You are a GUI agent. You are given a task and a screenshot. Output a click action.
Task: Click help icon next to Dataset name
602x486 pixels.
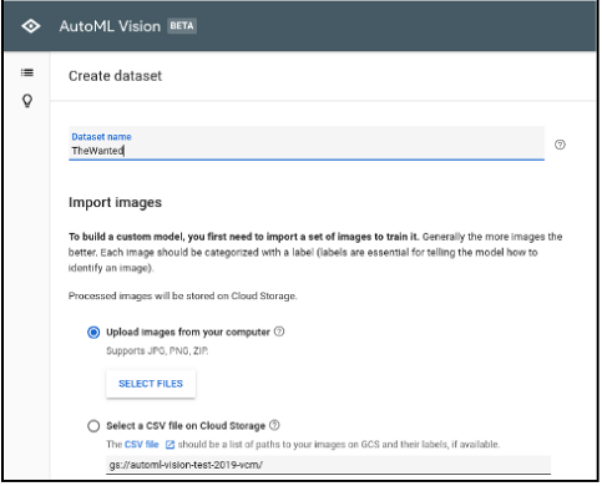560,145
